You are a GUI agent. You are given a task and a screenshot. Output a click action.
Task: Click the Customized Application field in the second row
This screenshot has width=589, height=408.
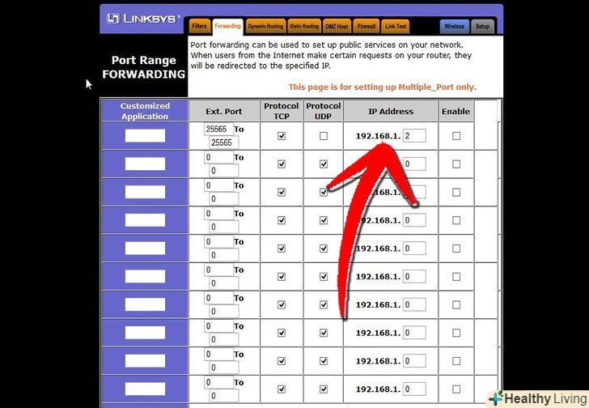[x=145, y=164]
